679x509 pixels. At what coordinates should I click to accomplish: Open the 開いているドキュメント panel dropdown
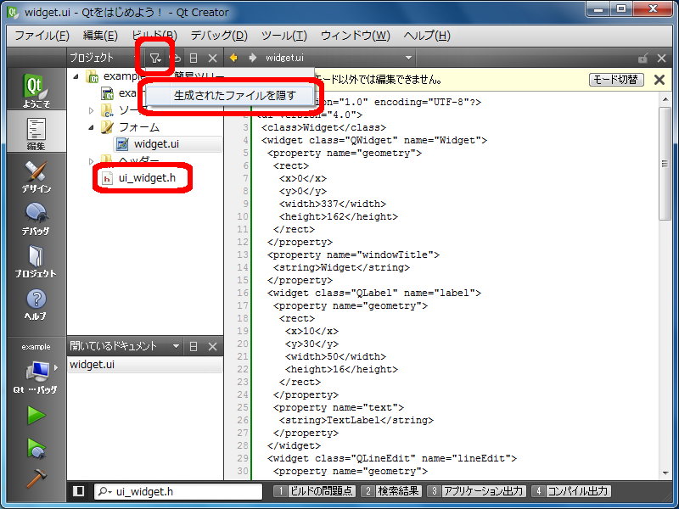click(177, 346)
